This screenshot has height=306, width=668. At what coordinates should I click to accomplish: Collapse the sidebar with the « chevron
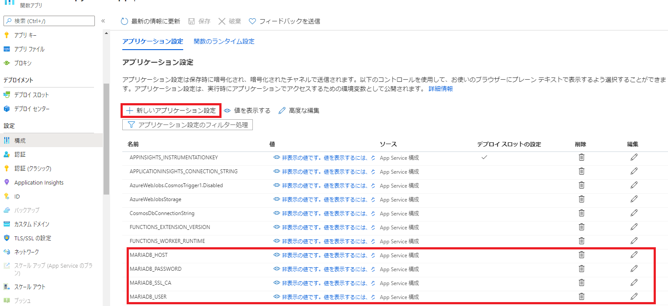104,20
